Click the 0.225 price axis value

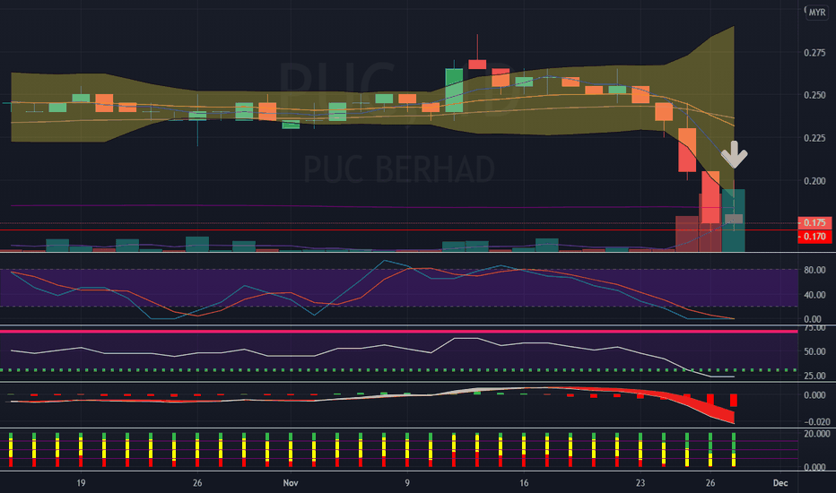[814, 138]
